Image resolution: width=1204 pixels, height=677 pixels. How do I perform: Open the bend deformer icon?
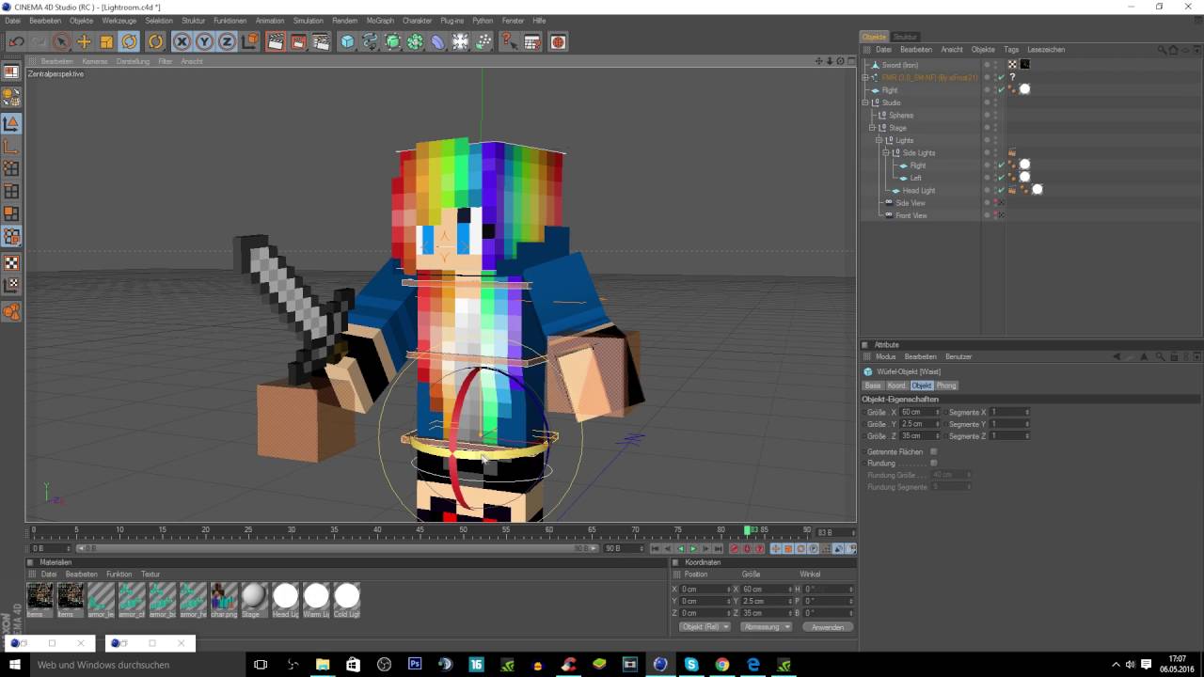437,41
